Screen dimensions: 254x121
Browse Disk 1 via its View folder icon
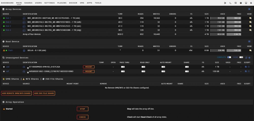250,18
